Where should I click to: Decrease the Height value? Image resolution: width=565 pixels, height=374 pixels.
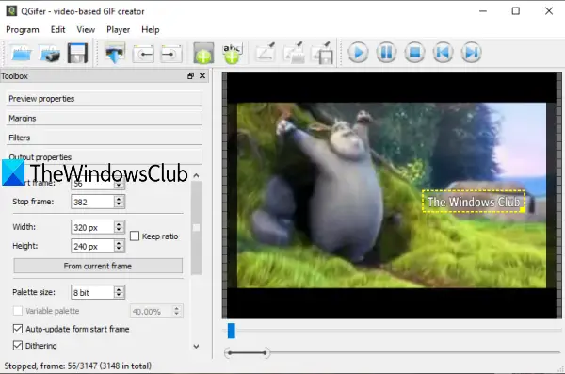[119, 250]
